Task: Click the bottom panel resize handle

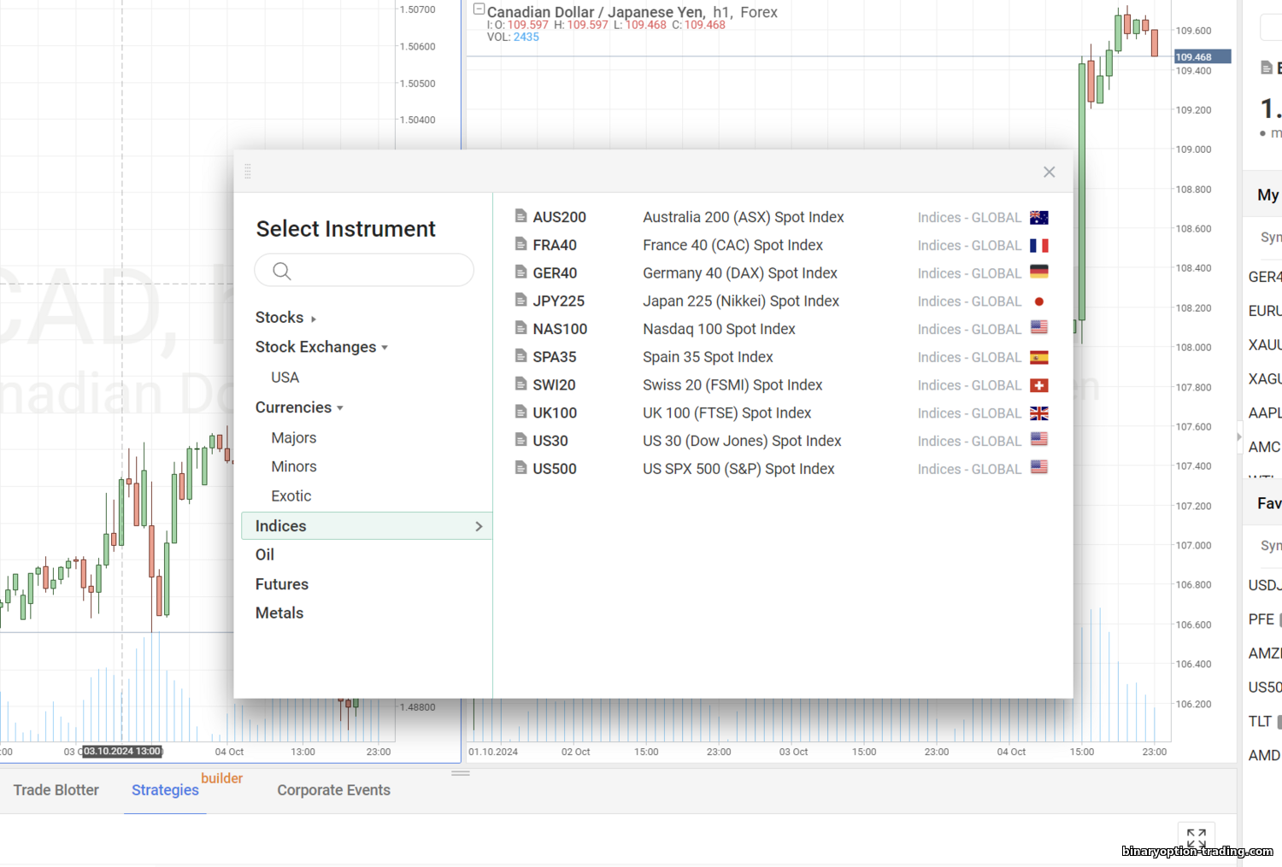Action: tap(461, 773)
